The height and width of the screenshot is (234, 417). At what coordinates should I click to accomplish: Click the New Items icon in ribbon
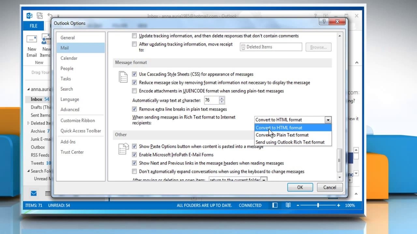click(45, 39)
